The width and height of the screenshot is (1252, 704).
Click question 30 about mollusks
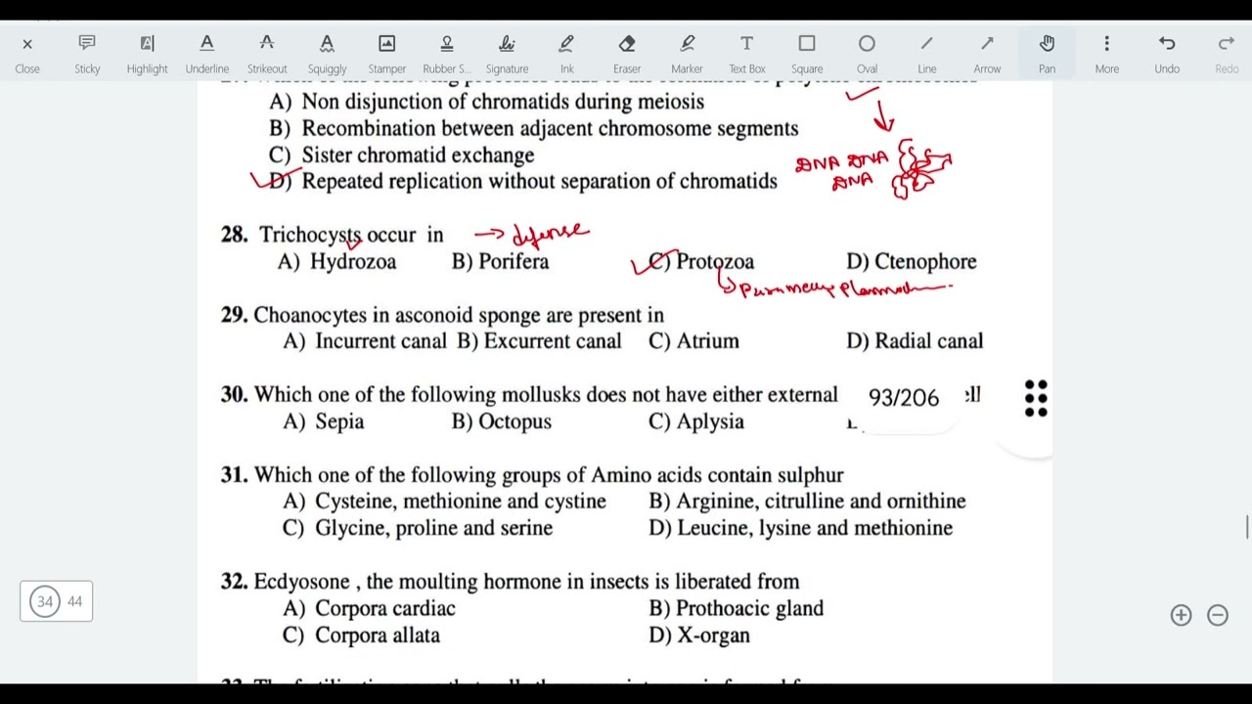[x=529, y=394]
